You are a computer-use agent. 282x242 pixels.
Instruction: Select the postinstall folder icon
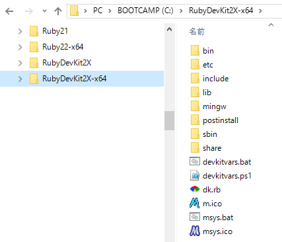[195, 120]
